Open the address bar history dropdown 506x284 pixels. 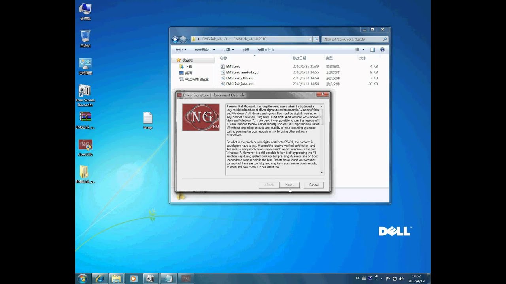310,39
